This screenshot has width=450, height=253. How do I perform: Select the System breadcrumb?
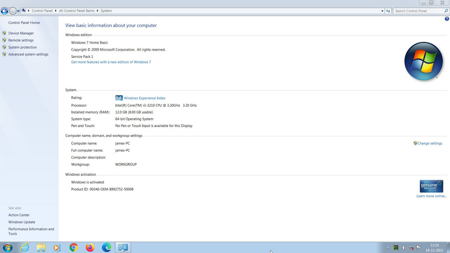click(106, 11)
